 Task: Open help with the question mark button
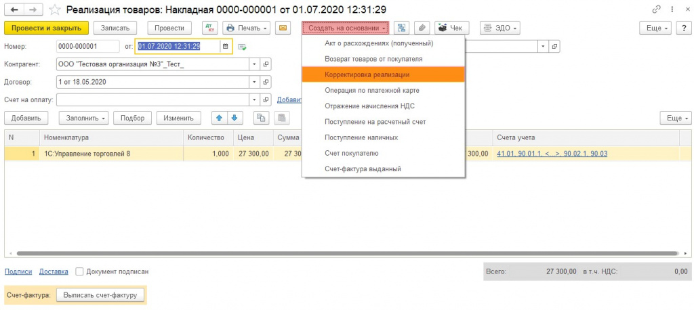pos(684,28)
